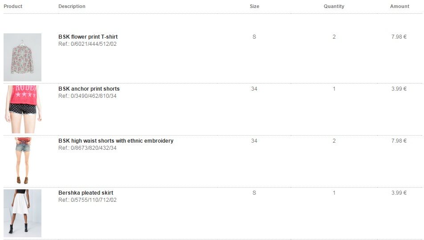Click reference number 0/8673/820/432/34
The width and height of the screenshot is (424, 240).
click(94, 148)
